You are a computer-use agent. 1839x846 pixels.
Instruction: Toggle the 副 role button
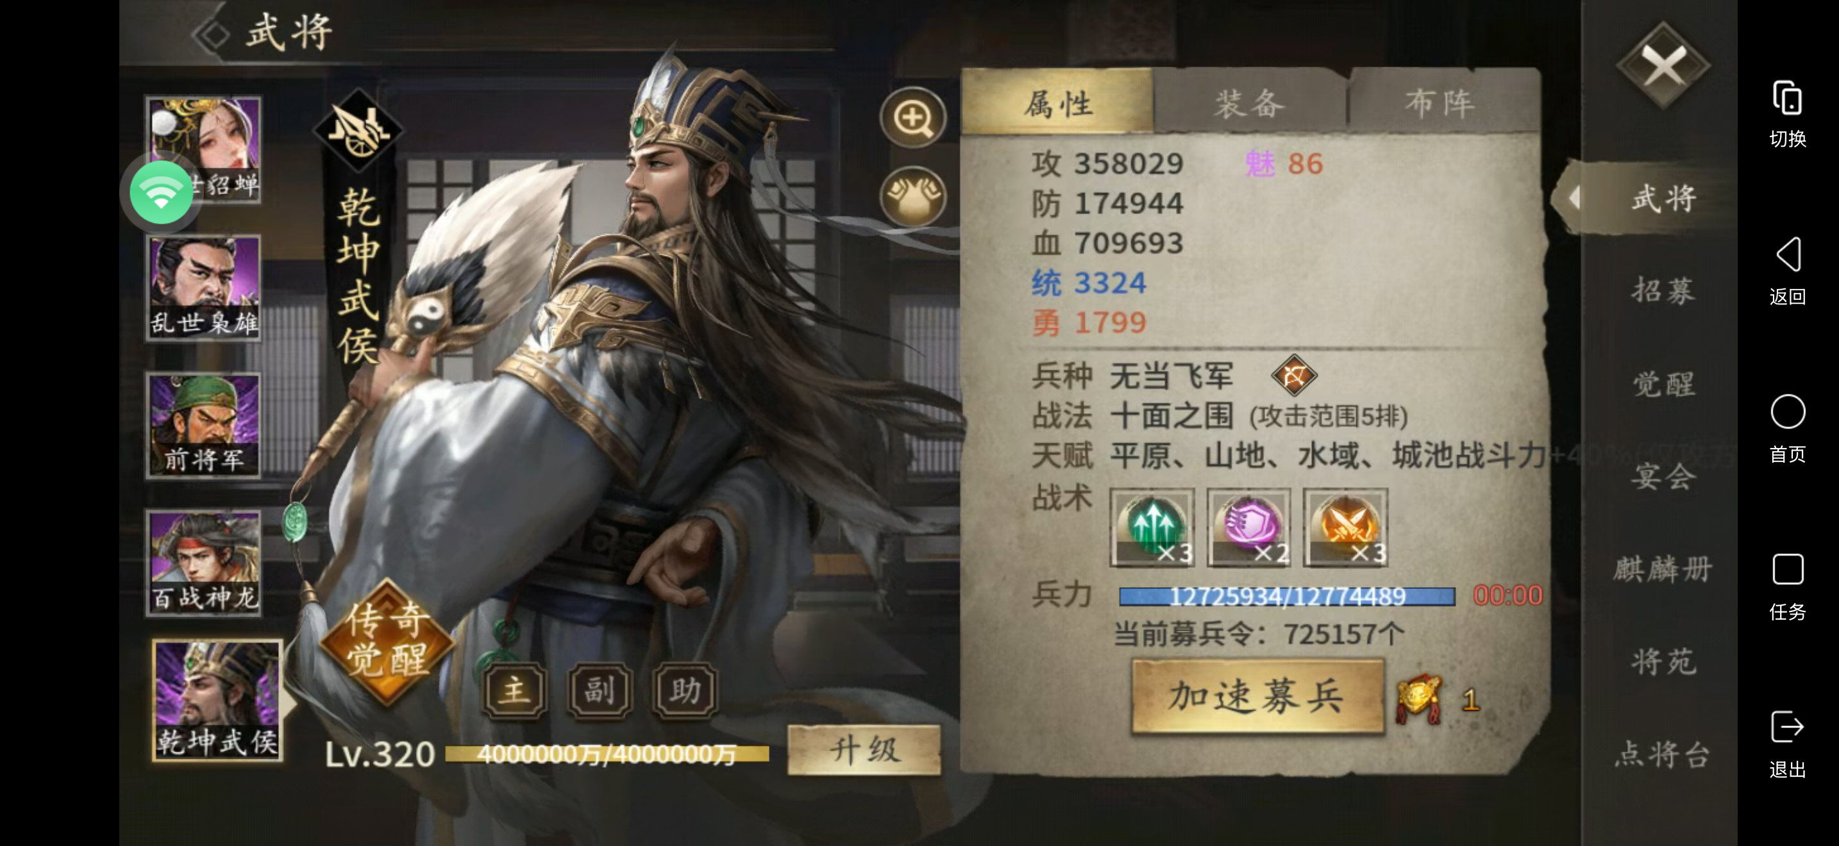tap(600, 690)
